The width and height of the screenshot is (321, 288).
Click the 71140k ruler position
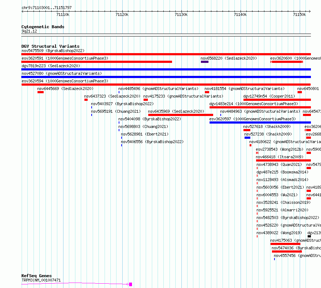point(241,14)
